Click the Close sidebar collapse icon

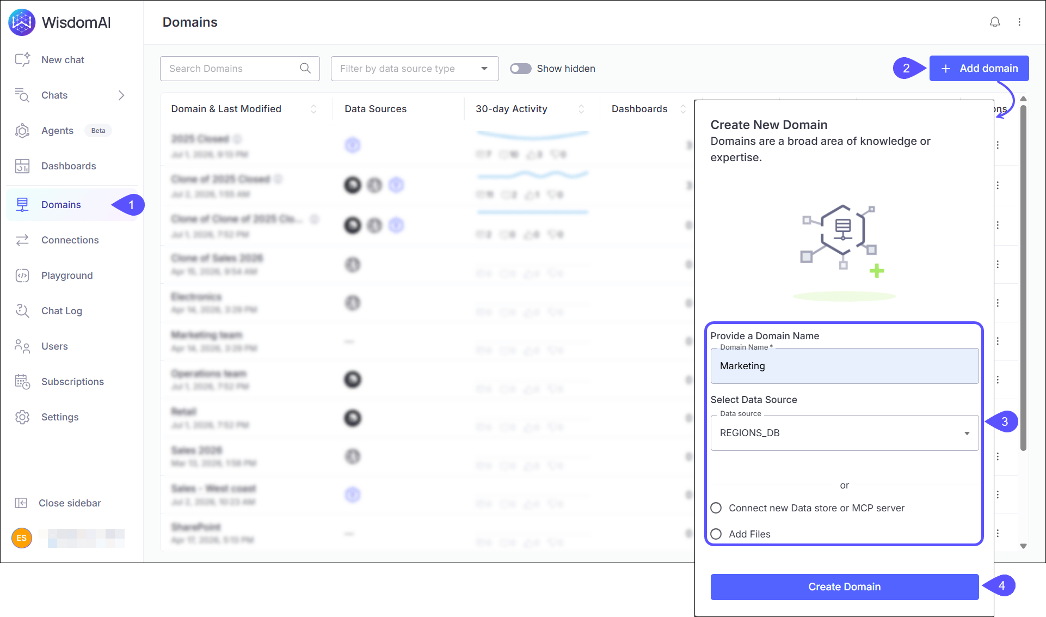21,503
